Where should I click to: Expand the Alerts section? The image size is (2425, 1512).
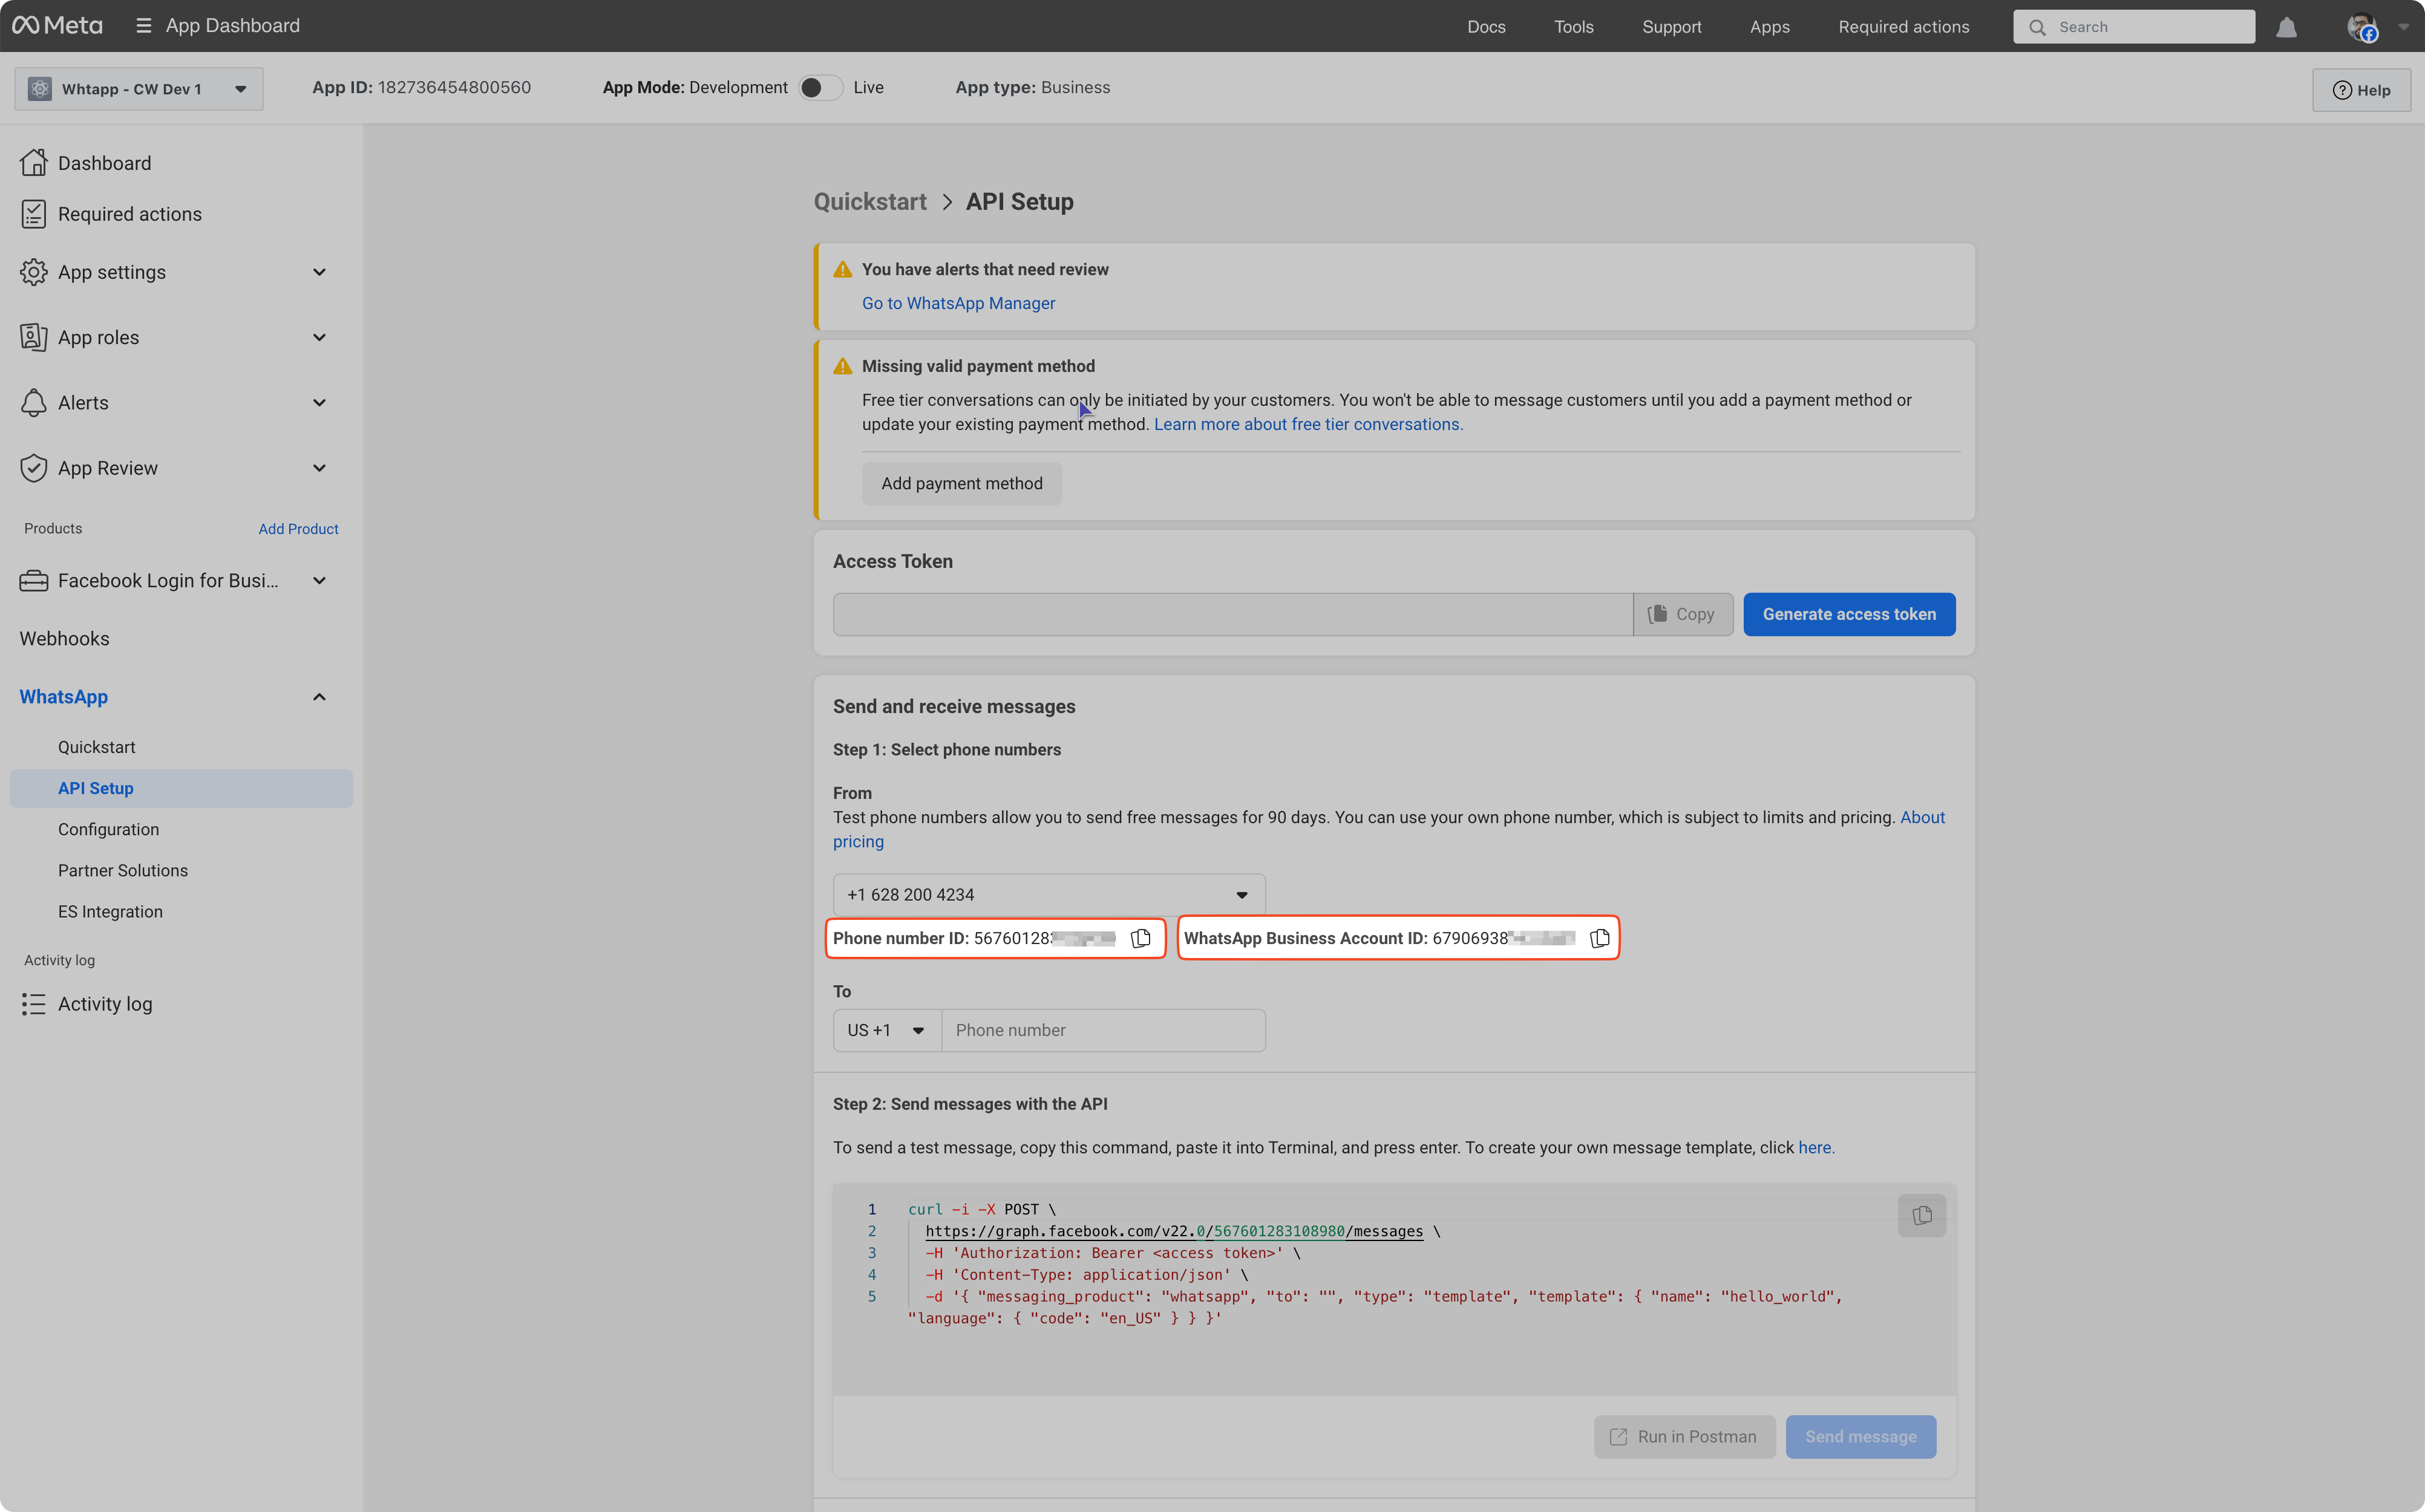(319, 403)
